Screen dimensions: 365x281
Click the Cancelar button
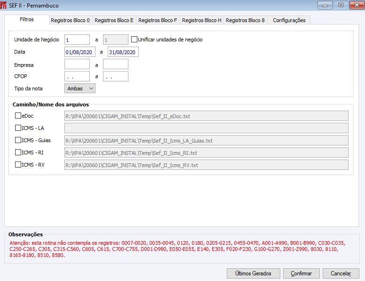tap(341, 273)
